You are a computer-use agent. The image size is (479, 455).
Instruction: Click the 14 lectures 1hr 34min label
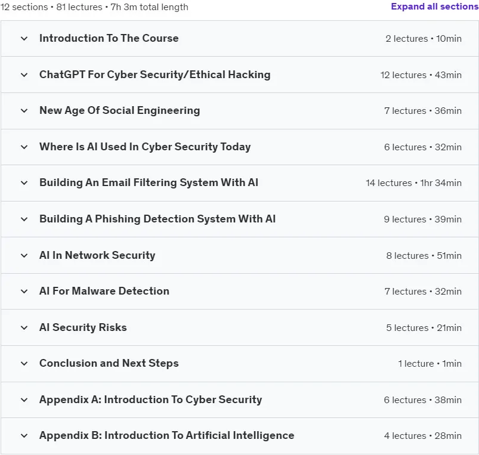click(413, 183)
